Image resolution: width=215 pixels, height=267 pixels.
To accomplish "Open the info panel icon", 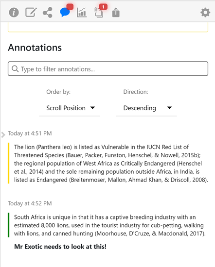I will (14, 13).
